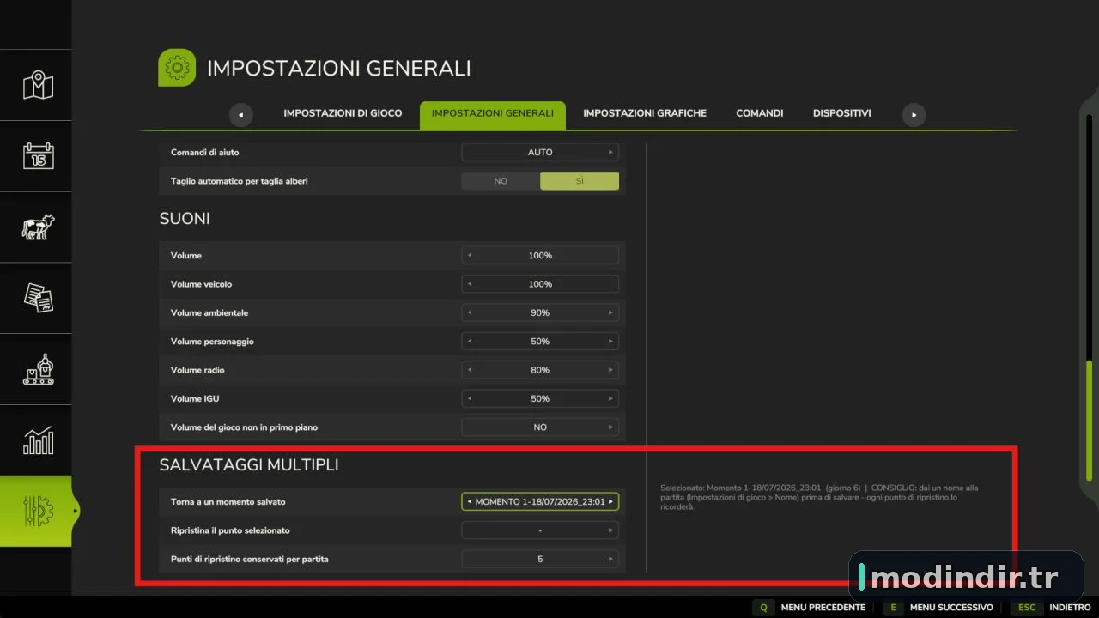The height and width of the screenshot is (618, 1099).
Task: Switch to Impostazioni grafiche tab
Action: [645, 113]
